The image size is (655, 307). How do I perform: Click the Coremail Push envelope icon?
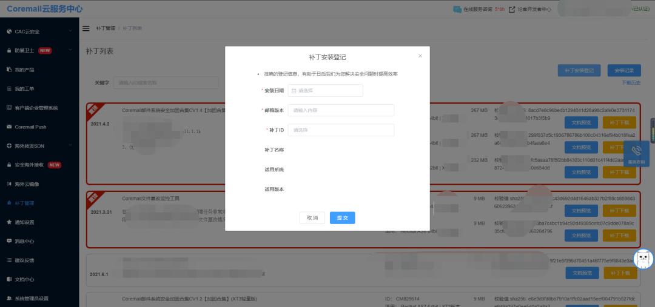[9, 127]
